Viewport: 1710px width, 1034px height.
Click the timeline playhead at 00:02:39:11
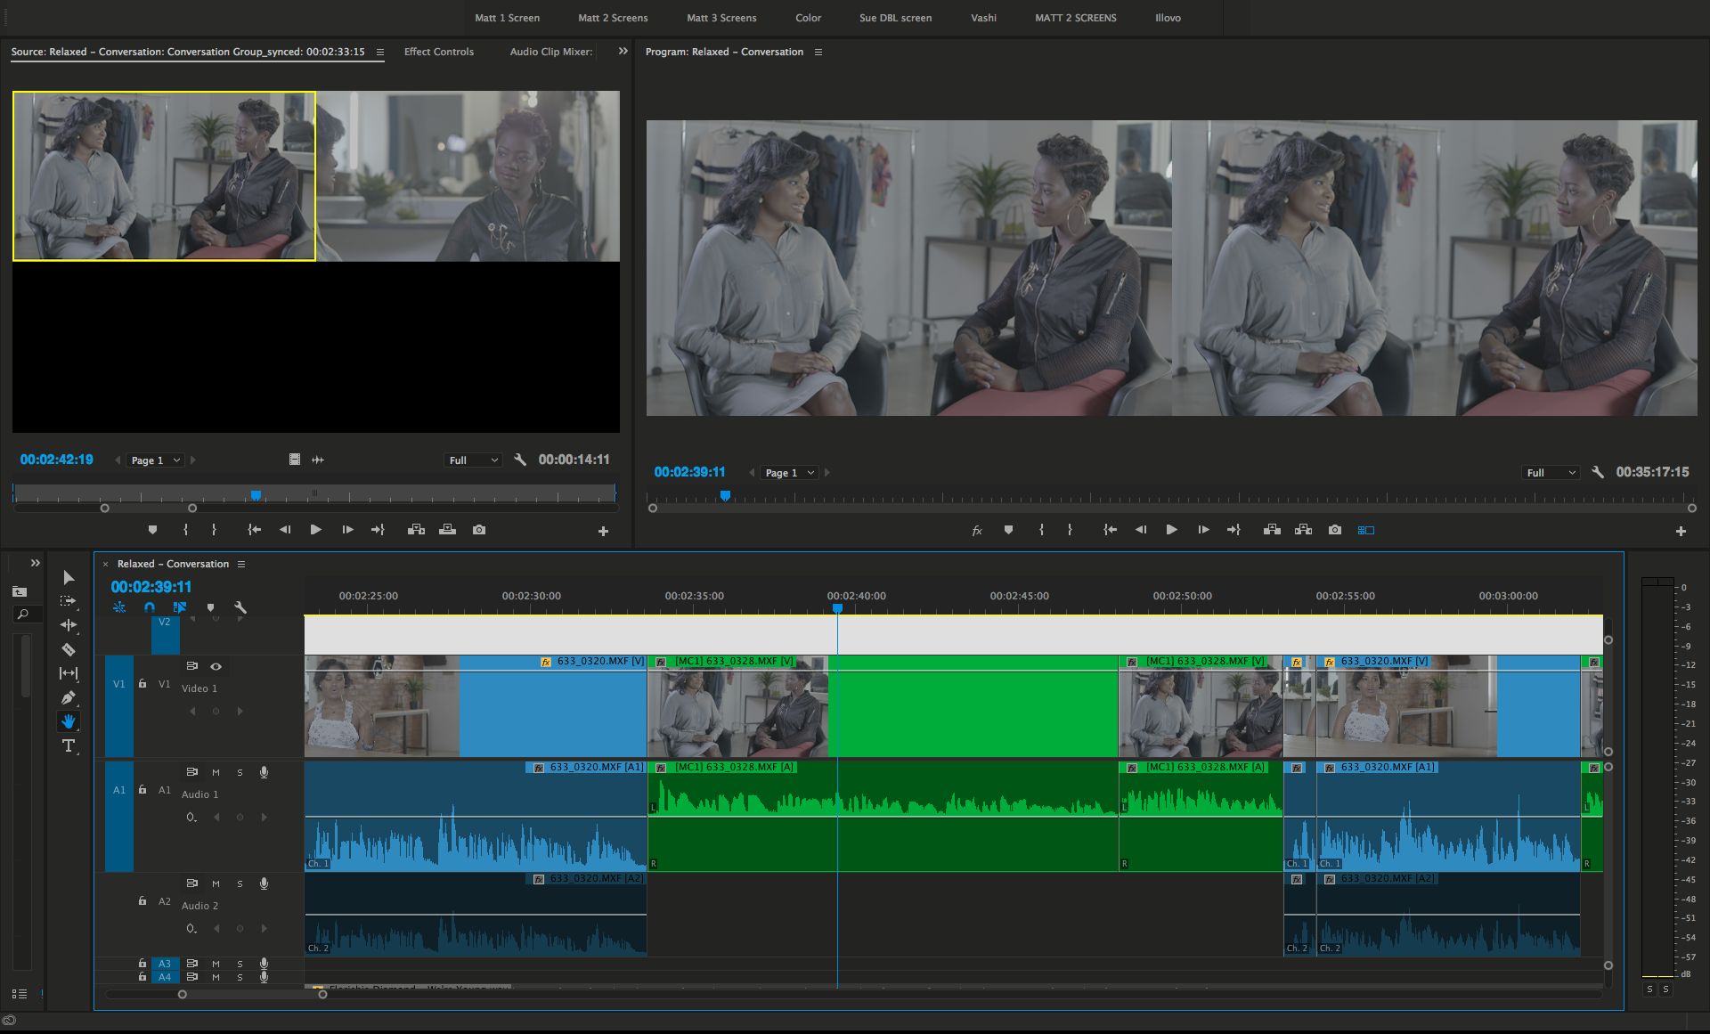click(837, 608)
